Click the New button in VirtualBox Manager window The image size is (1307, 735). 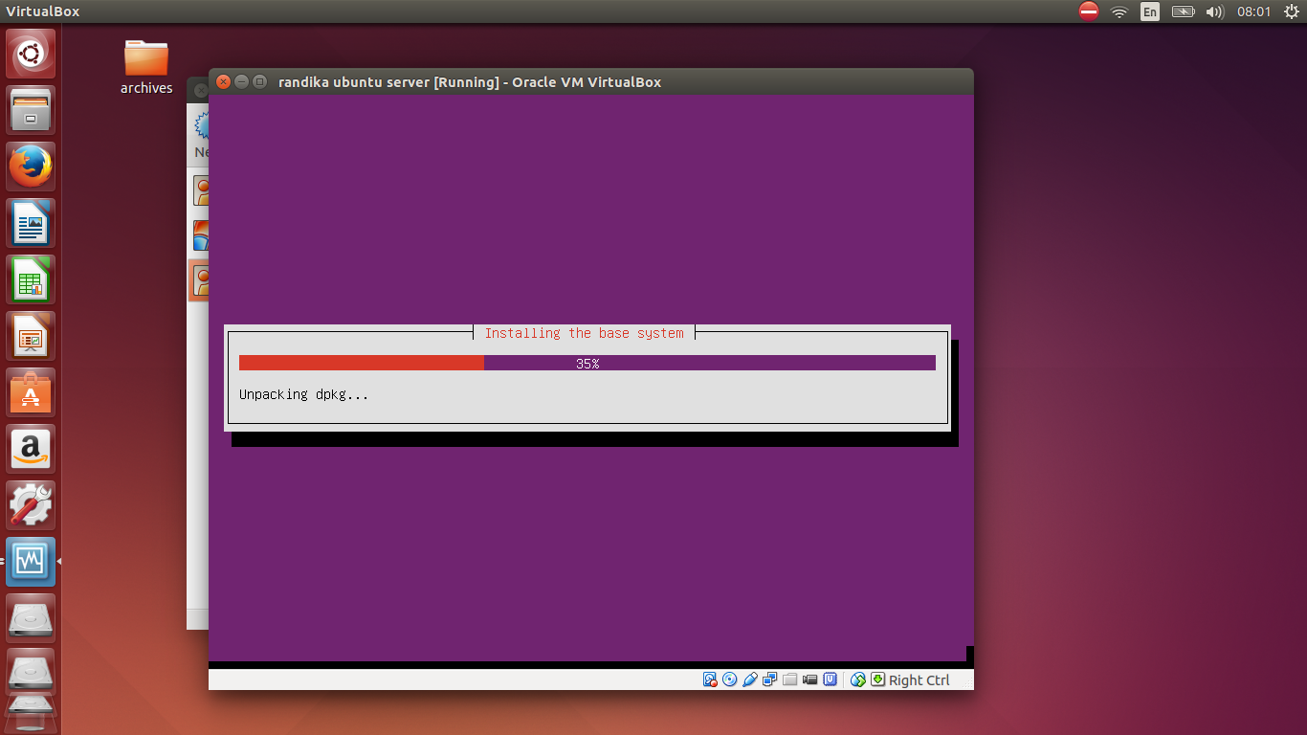(201, 134)
